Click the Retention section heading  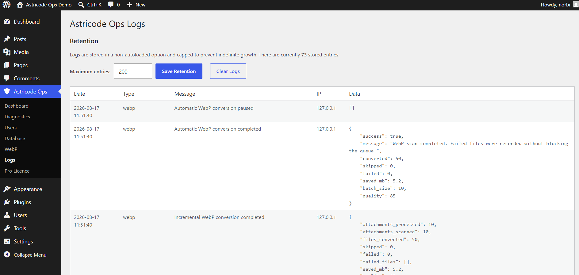click(84, 41)
